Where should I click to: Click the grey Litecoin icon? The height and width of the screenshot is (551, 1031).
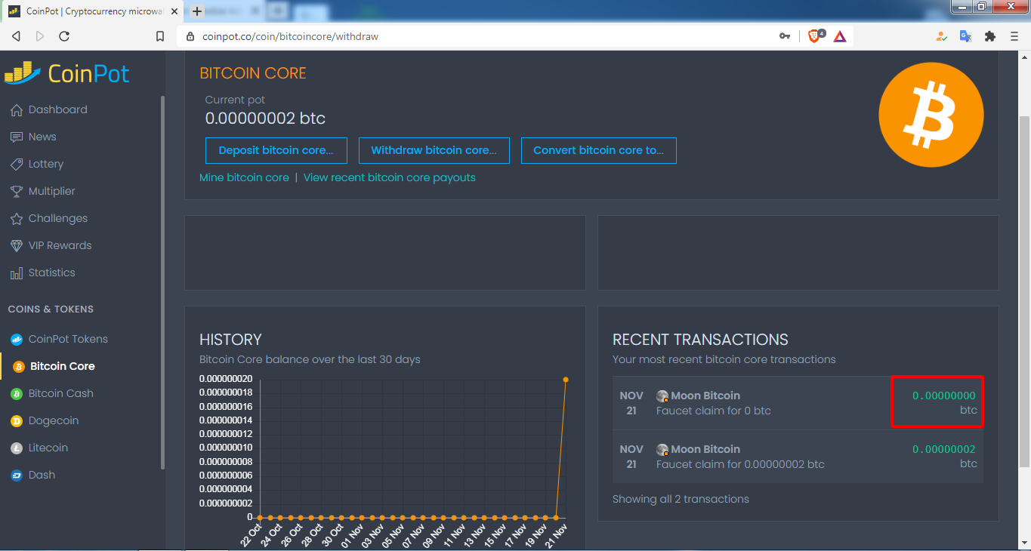[x=16, y=448]
